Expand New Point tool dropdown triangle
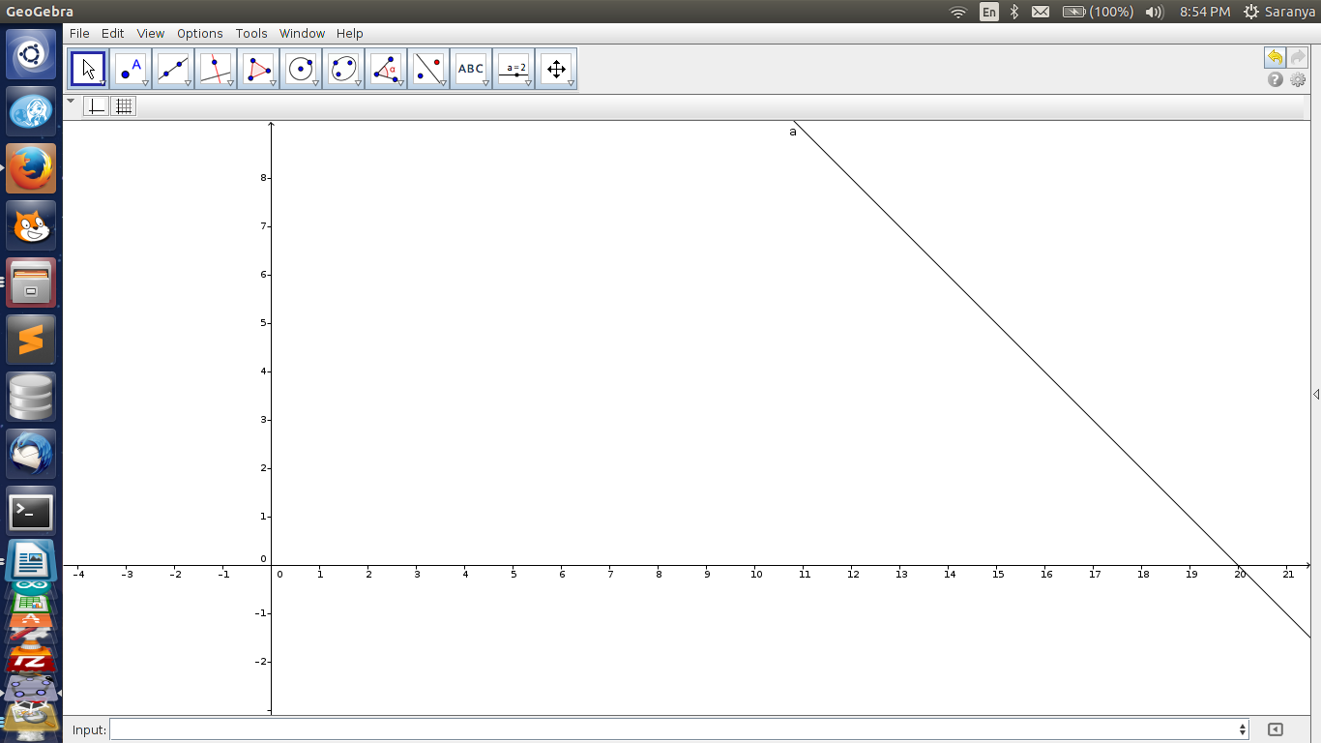The width and height of the screenshot is (1321, 743). coord(145,83)
